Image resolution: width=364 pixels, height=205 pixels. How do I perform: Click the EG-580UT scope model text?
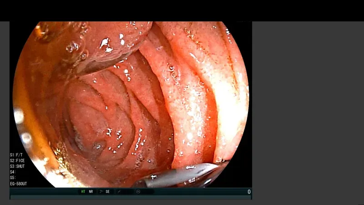coord(19,184)
